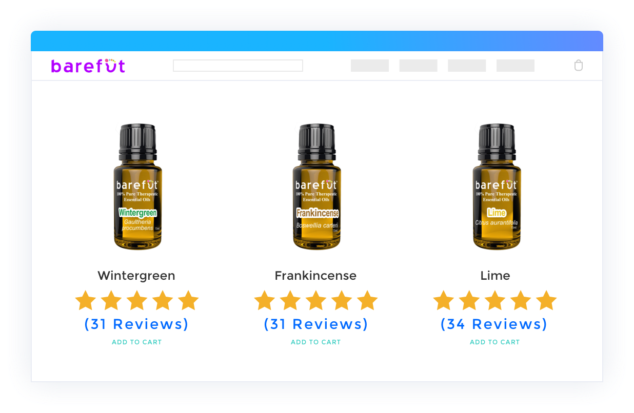Open the last navigation menu placeholder

point(516,66)
